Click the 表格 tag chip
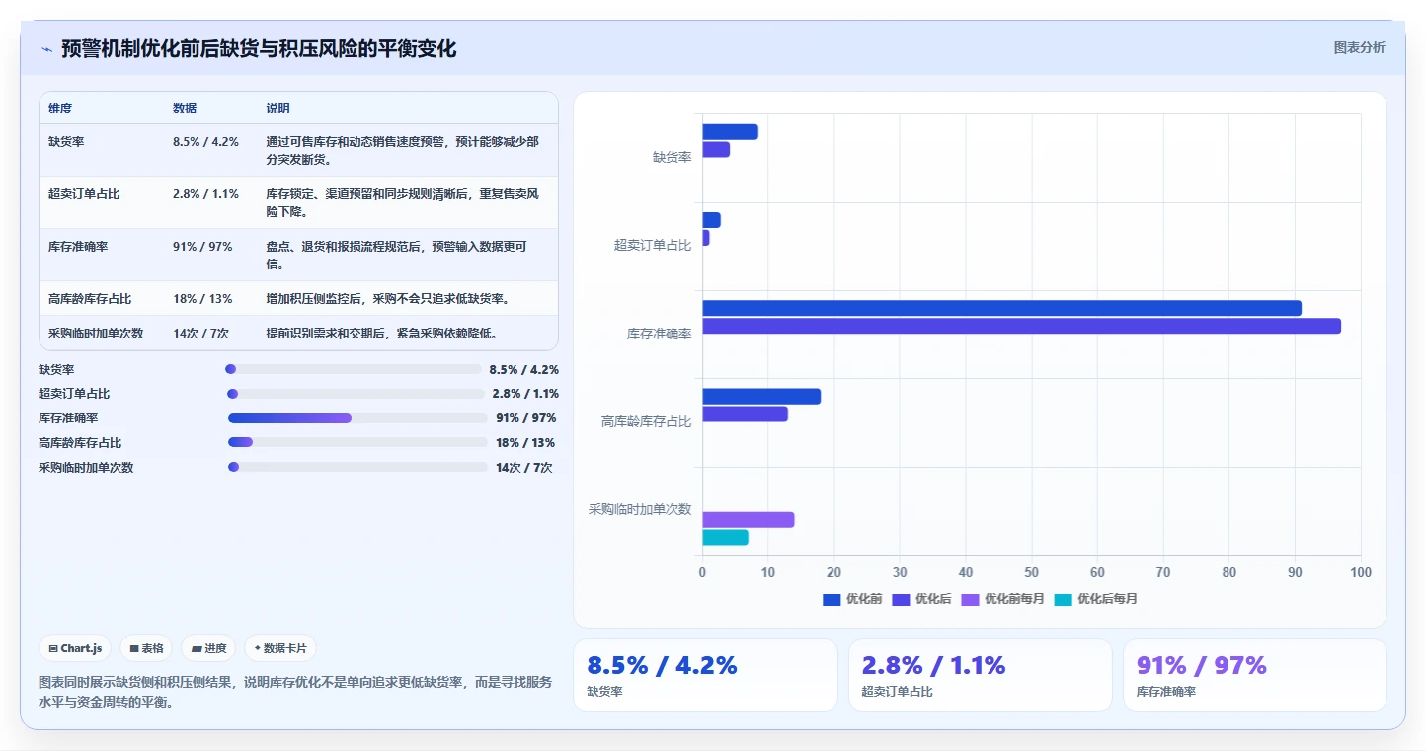The width and height of the screenshot is (1426, 751). (x=146, y=648)
